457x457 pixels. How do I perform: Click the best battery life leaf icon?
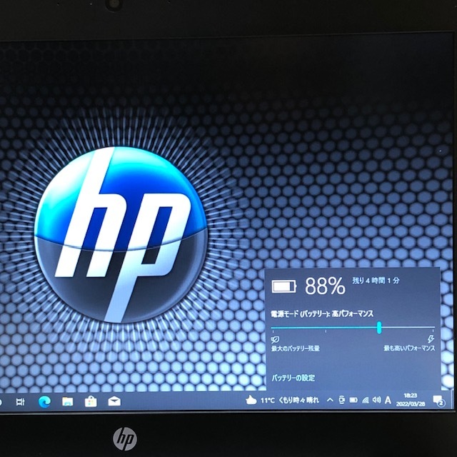click(x=275, y=339)
